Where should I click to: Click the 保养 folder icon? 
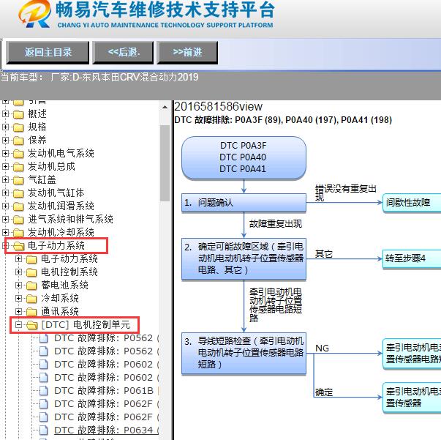[18, 140]
